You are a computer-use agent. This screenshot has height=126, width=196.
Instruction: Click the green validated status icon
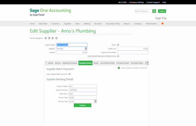pyautogui.click(x=119, y=68)
